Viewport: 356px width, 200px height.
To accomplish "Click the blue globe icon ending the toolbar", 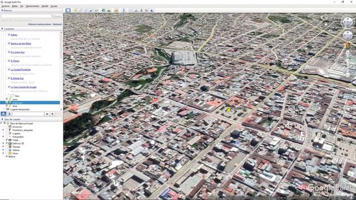I will coord(152,11).
